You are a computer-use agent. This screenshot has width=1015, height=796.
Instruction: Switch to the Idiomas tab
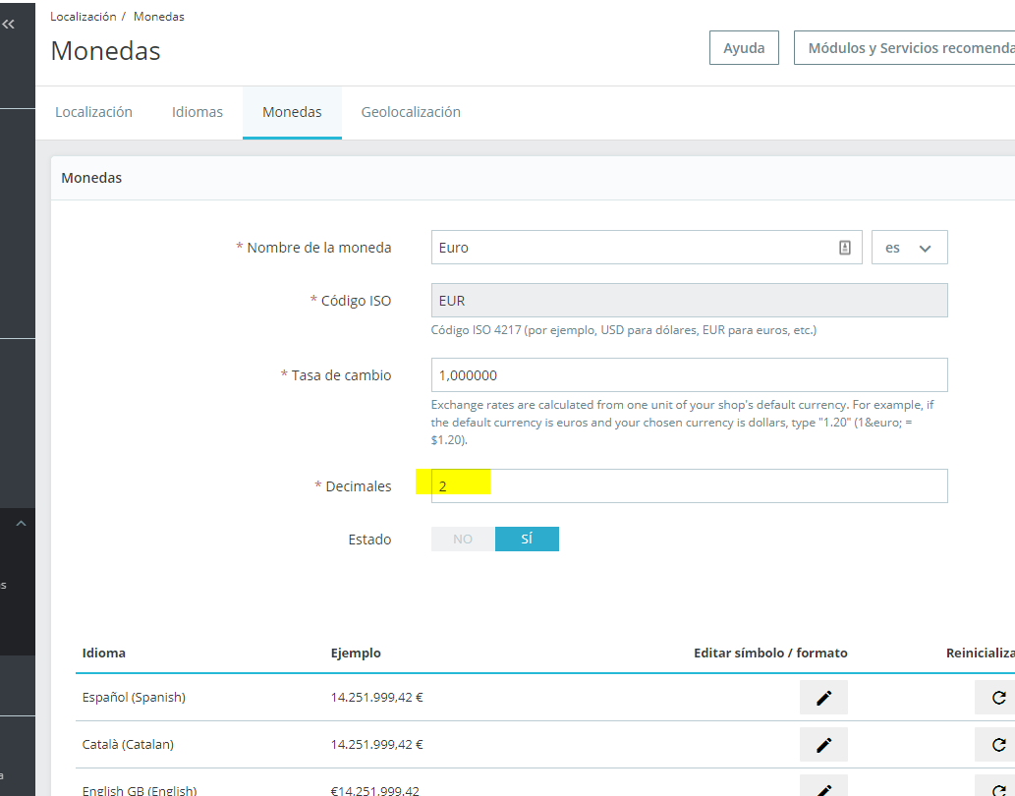[197, 112]
